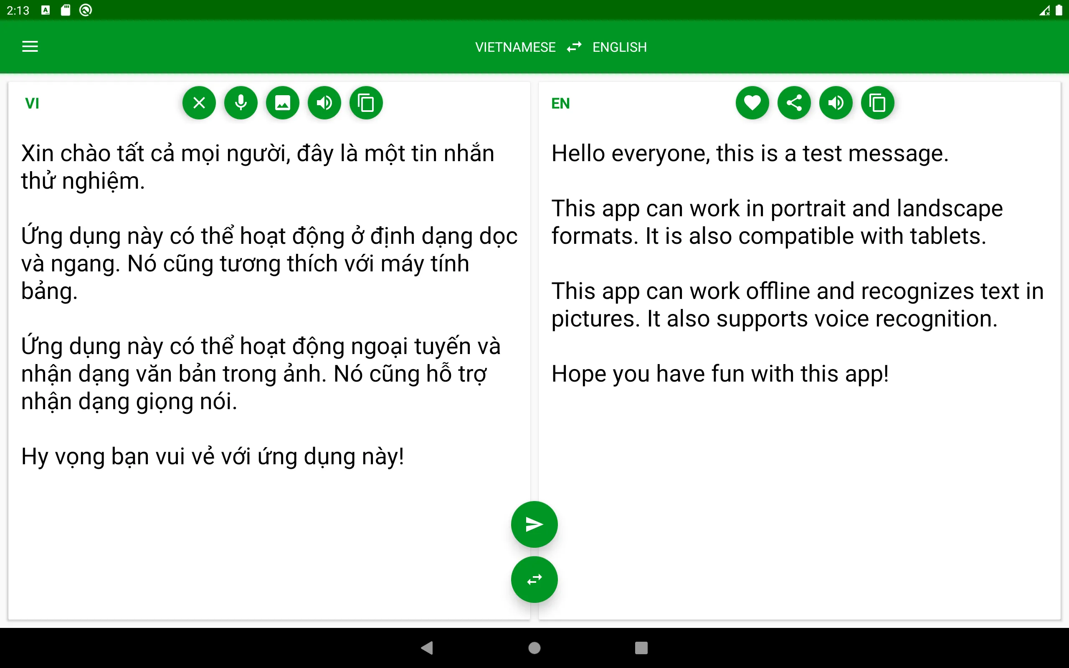Tap the EN language label
This screenshot has height=668, width=1069.
click(x=560, y=104)
